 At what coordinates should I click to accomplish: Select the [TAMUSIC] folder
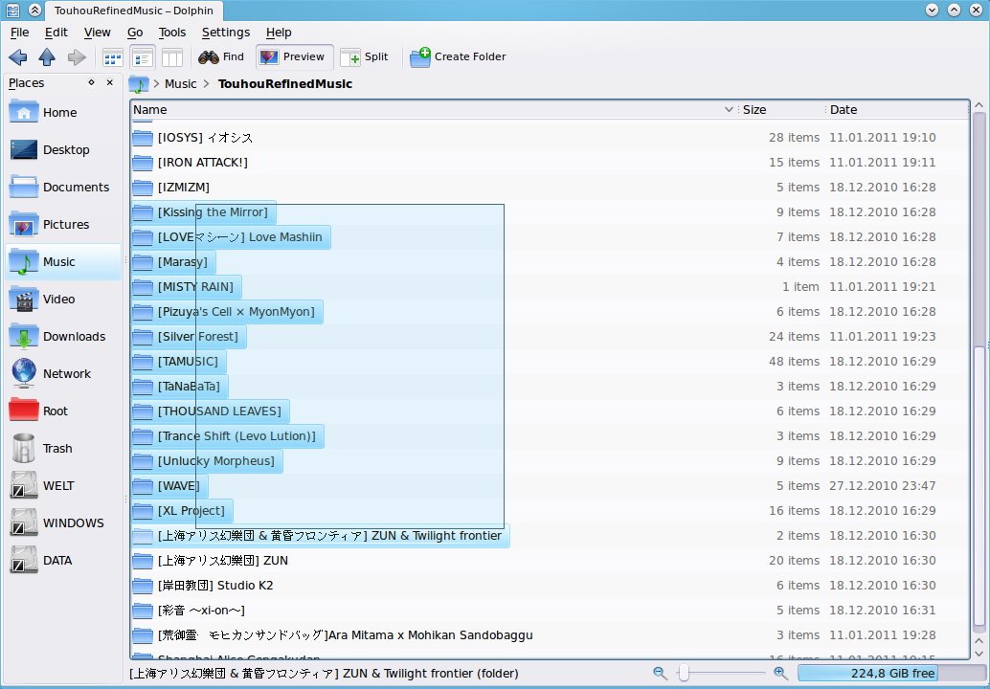179,362
